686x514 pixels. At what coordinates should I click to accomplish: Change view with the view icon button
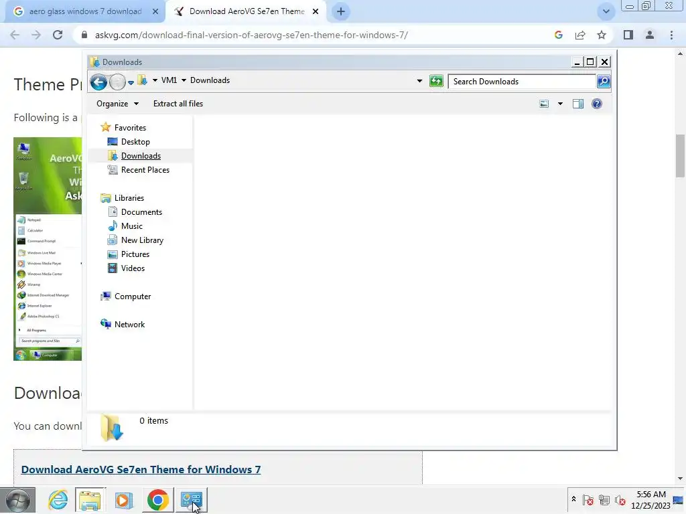click(x=544, y=104)
